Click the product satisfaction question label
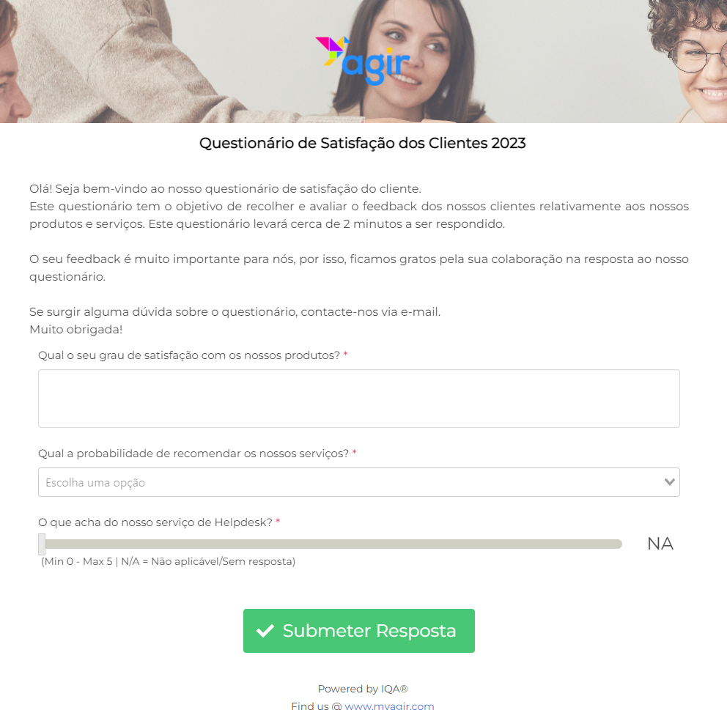Image resolution: width=727 pixels, height=710 pixels. point(189,355)
